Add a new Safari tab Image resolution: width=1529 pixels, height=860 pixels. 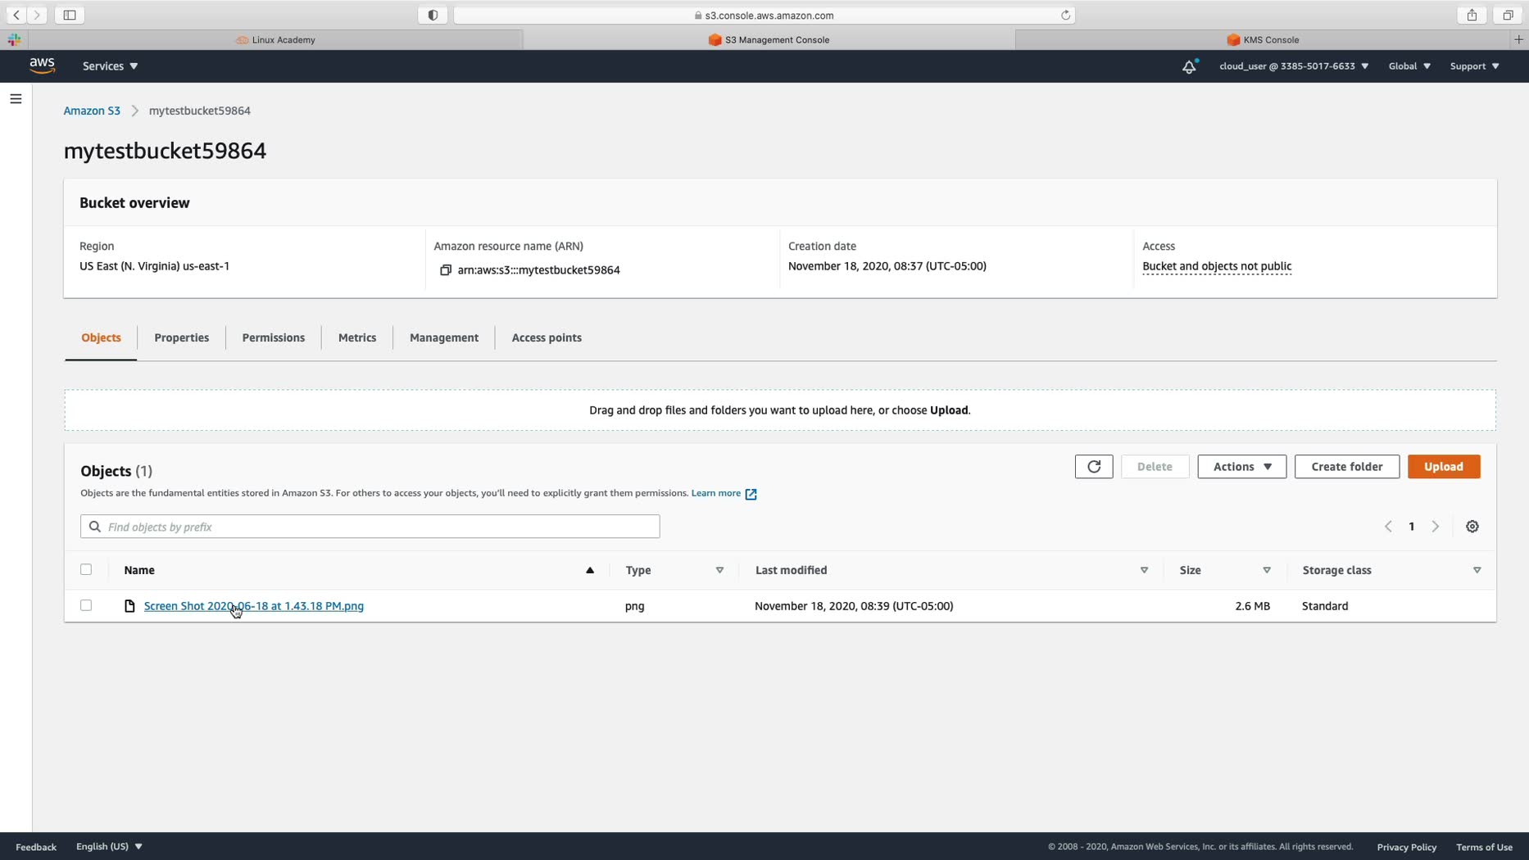[x=1518, y=39]
